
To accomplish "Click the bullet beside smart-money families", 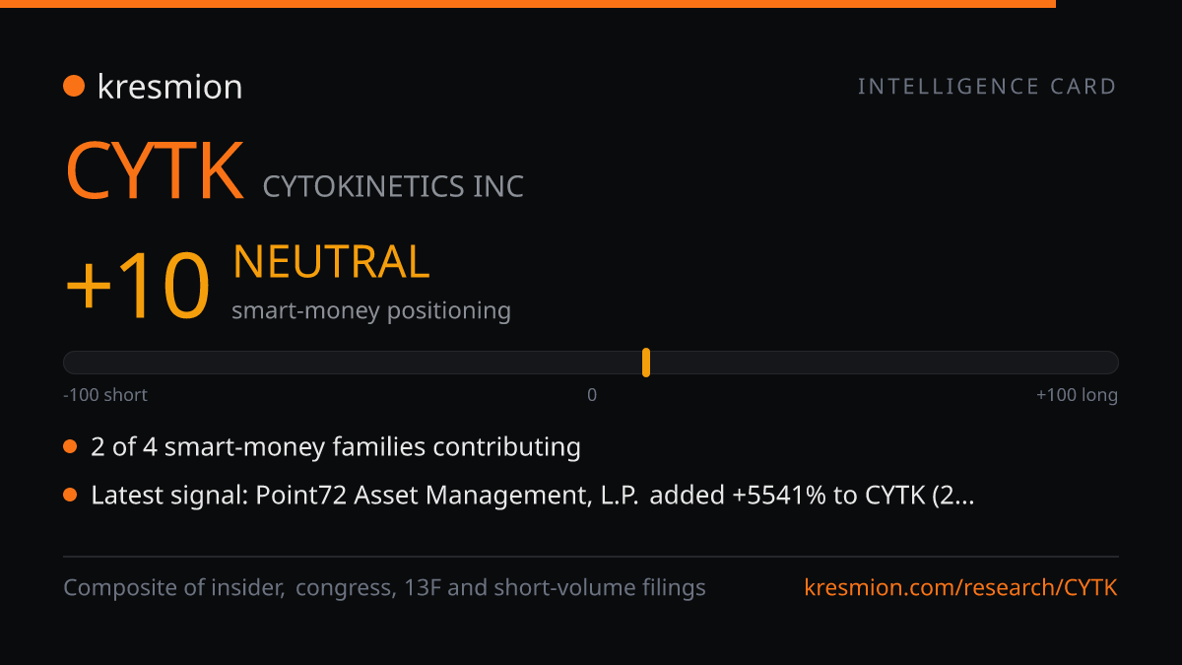I will click(x=70, y=447).
